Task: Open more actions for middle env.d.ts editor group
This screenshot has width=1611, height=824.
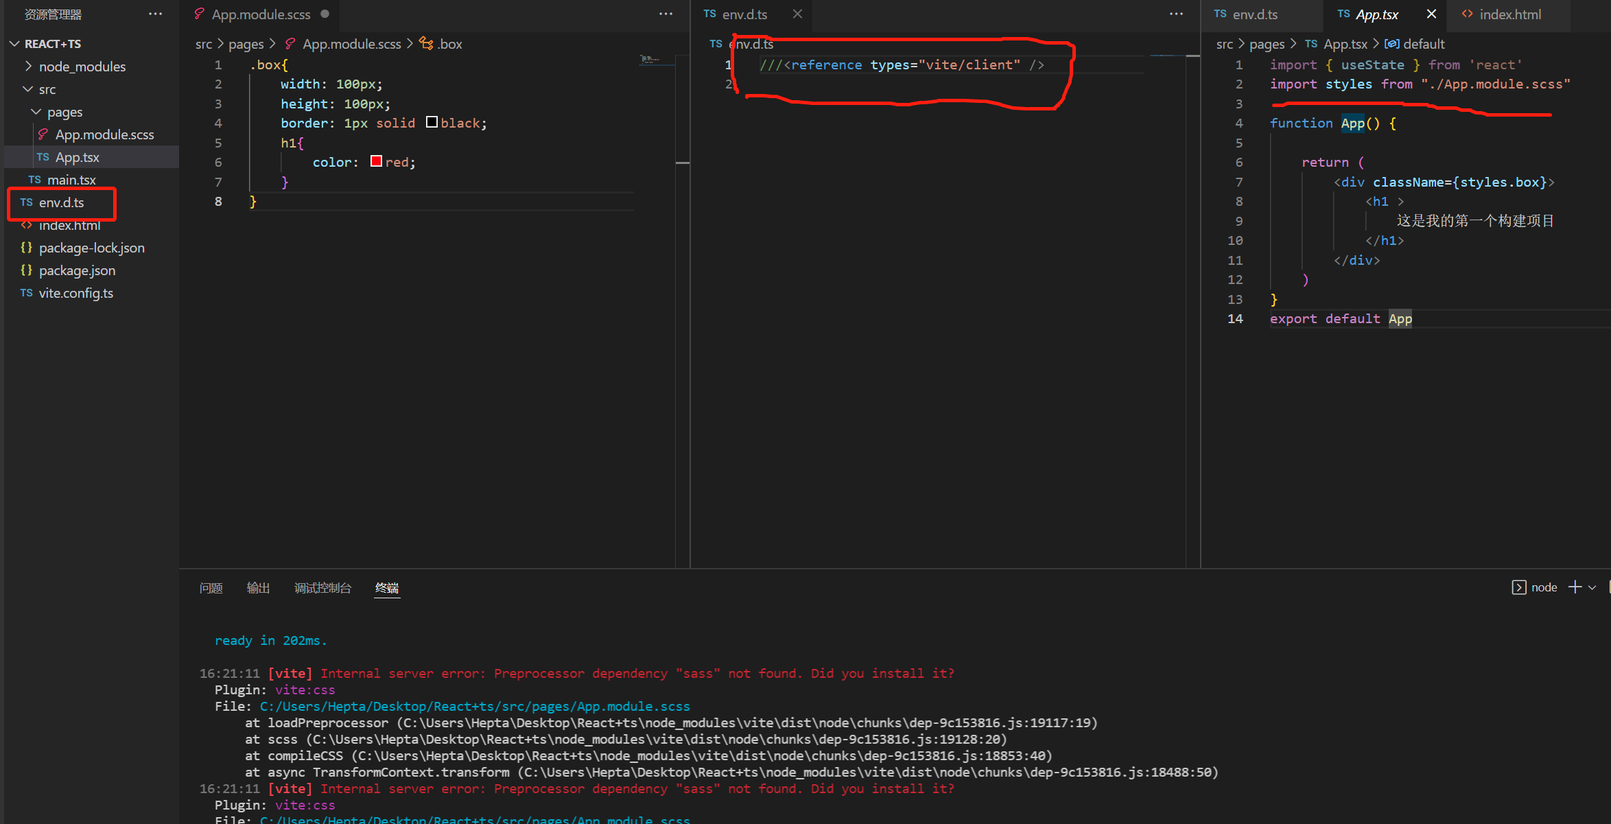Action: (x=1176, y=14)
